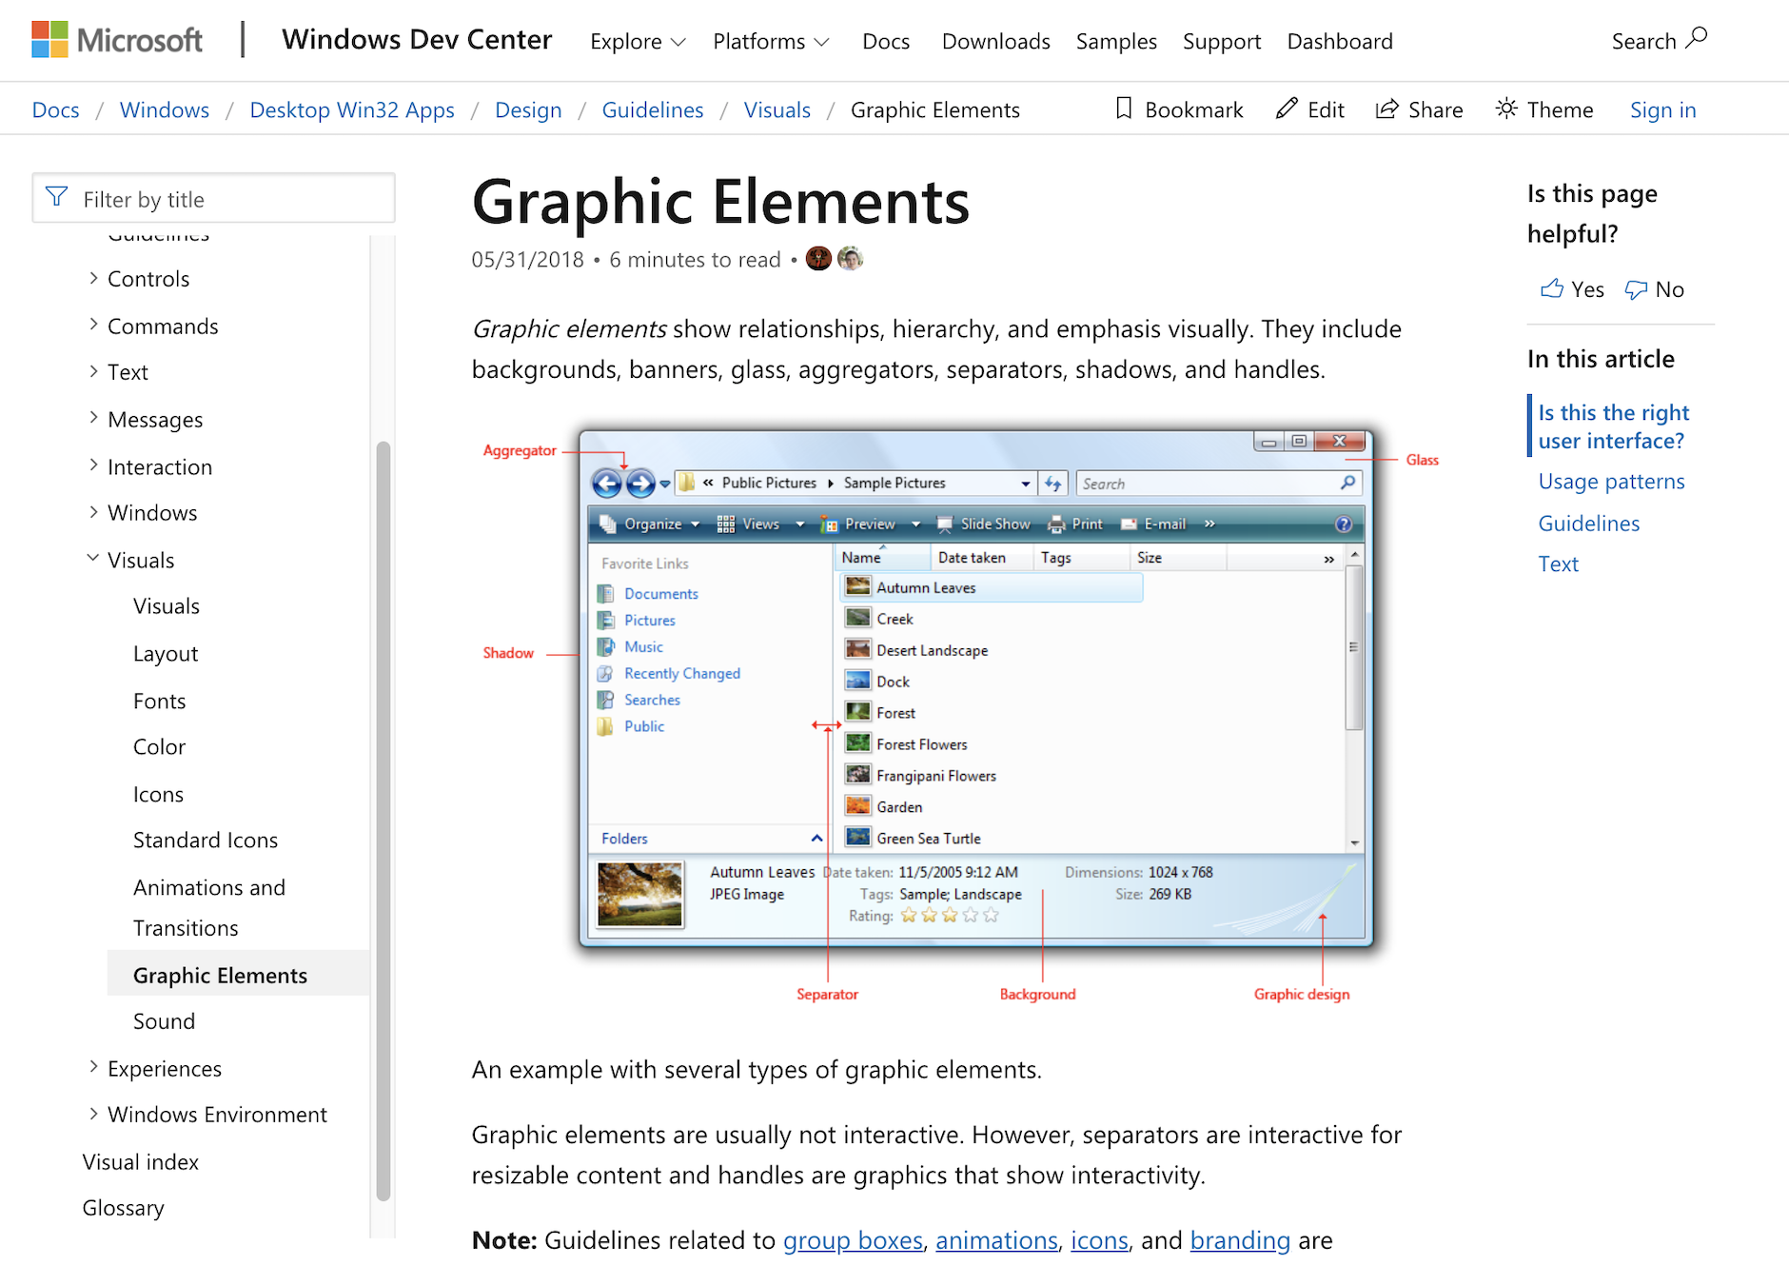The image size is (1789, 1266).
Task: Open Samples in the top navigation
Action: (x=1116, y=42)
